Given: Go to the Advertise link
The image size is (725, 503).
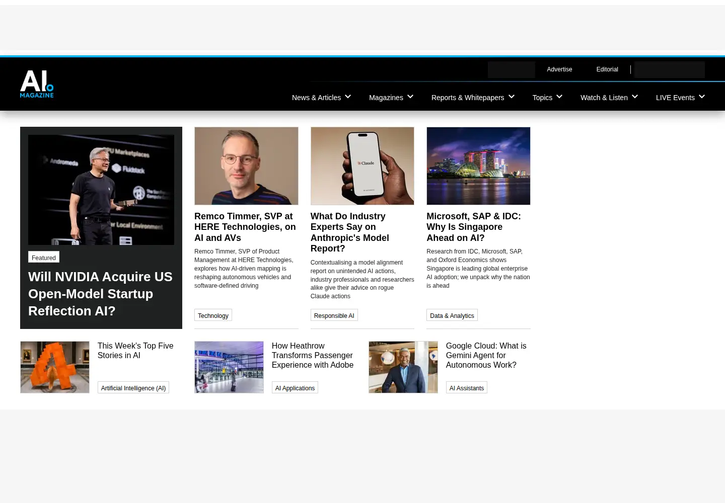Looking at the screenshot, I should tap(559, 69).
